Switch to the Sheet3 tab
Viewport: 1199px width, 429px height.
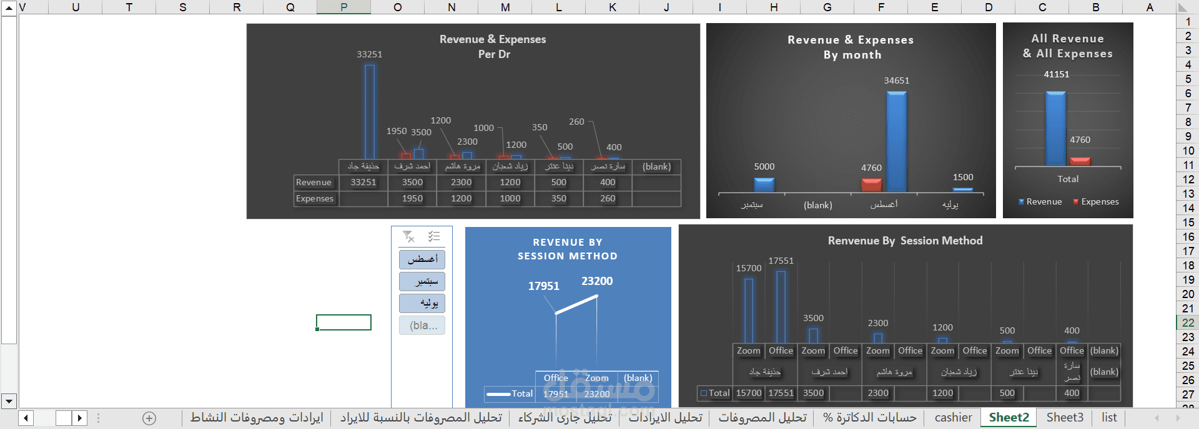pyautogui.click(x=1065, y=418)
